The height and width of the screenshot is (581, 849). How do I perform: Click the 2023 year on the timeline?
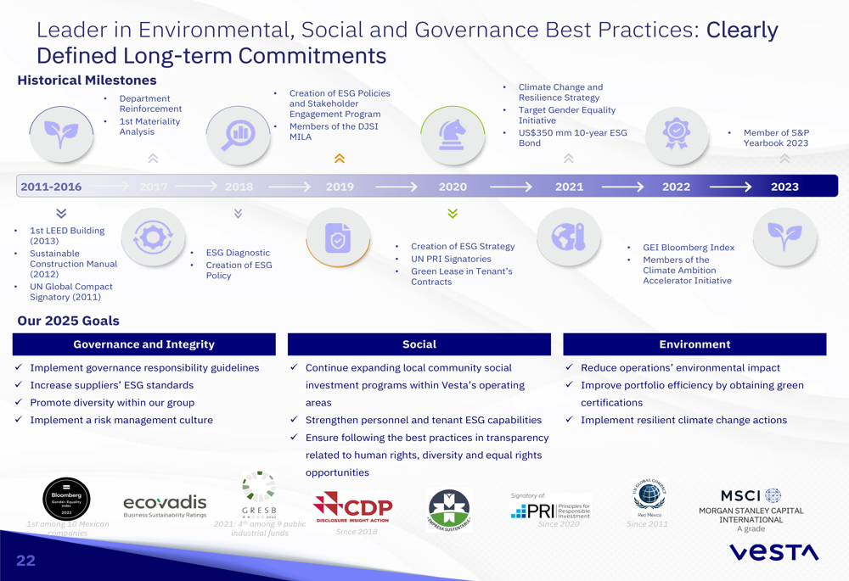coord(784,187)
